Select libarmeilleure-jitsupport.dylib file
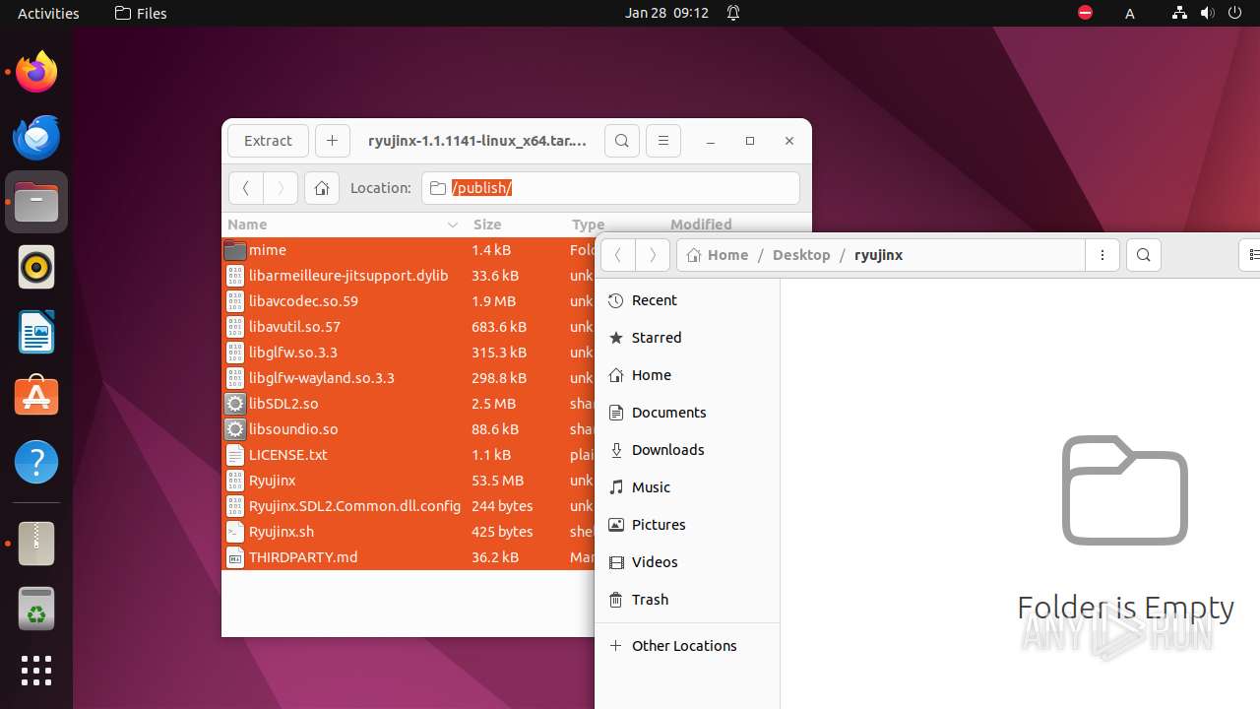Screen dimensions: 1260x709 click(x=409, y=276)
